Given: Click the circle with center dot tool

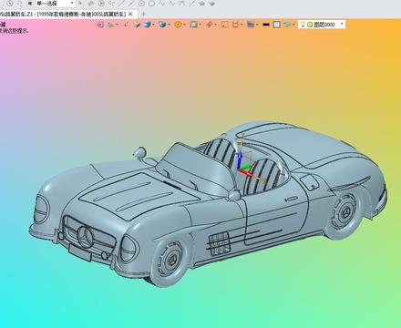Looking at the screenshot, I should 141,4.
